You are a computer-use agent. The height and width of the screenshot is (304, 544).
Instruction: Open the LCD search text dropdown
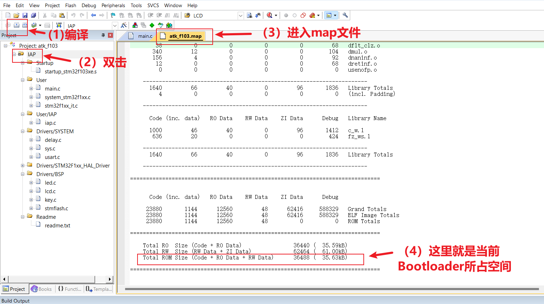click(x=240, y=16)
